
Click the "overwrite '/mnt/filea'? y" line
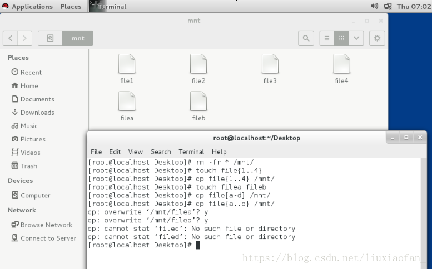148,212
